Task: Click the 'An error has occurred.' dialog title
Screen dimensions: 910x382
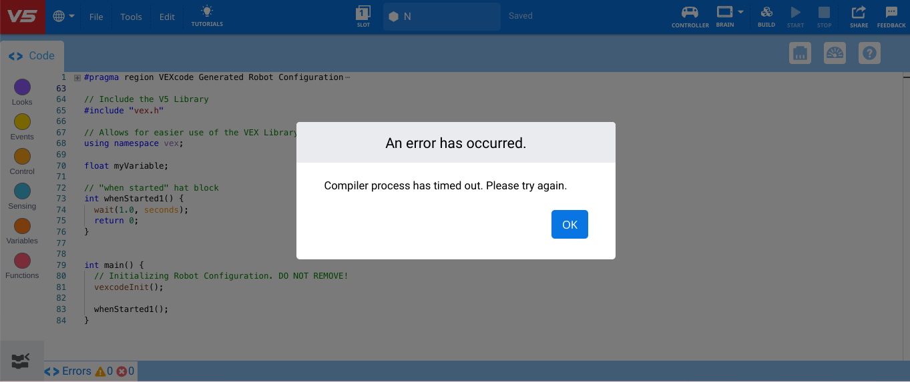Action: point(456,143)
